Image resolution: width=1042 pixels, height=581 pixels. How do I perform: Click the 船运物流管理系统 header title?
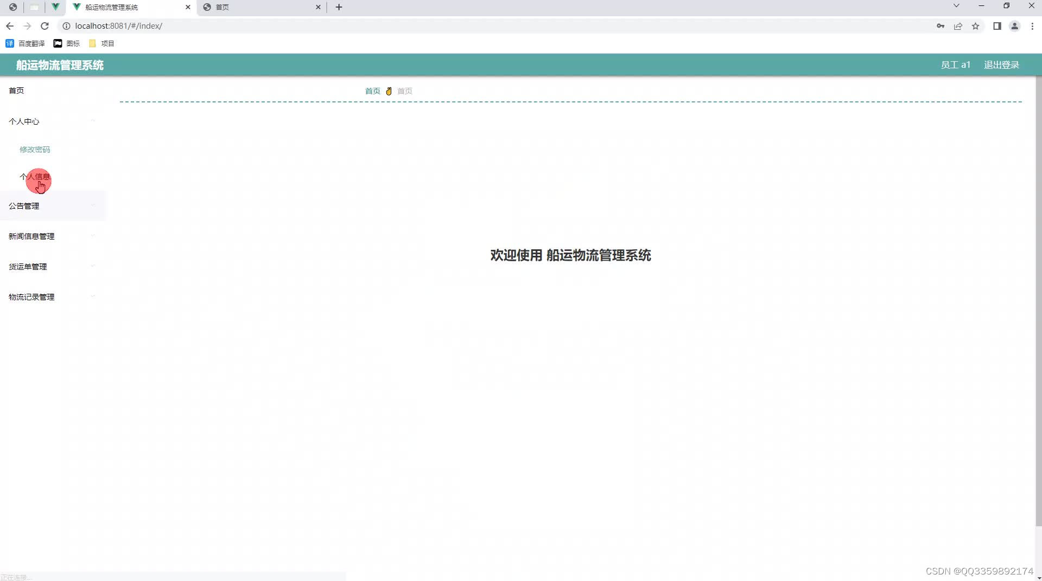60,65
